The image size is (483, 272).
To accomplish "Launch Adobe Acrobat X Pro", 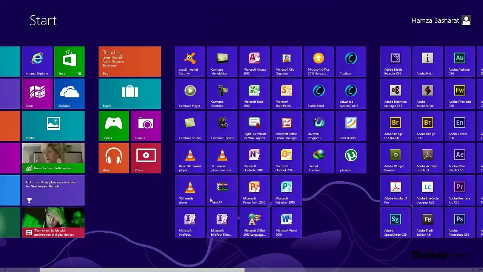I will (x=395, y=190).
